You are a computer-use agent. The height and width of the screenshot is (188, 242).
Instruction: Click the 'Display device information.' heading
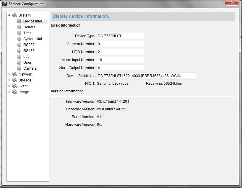click(81, 16)
